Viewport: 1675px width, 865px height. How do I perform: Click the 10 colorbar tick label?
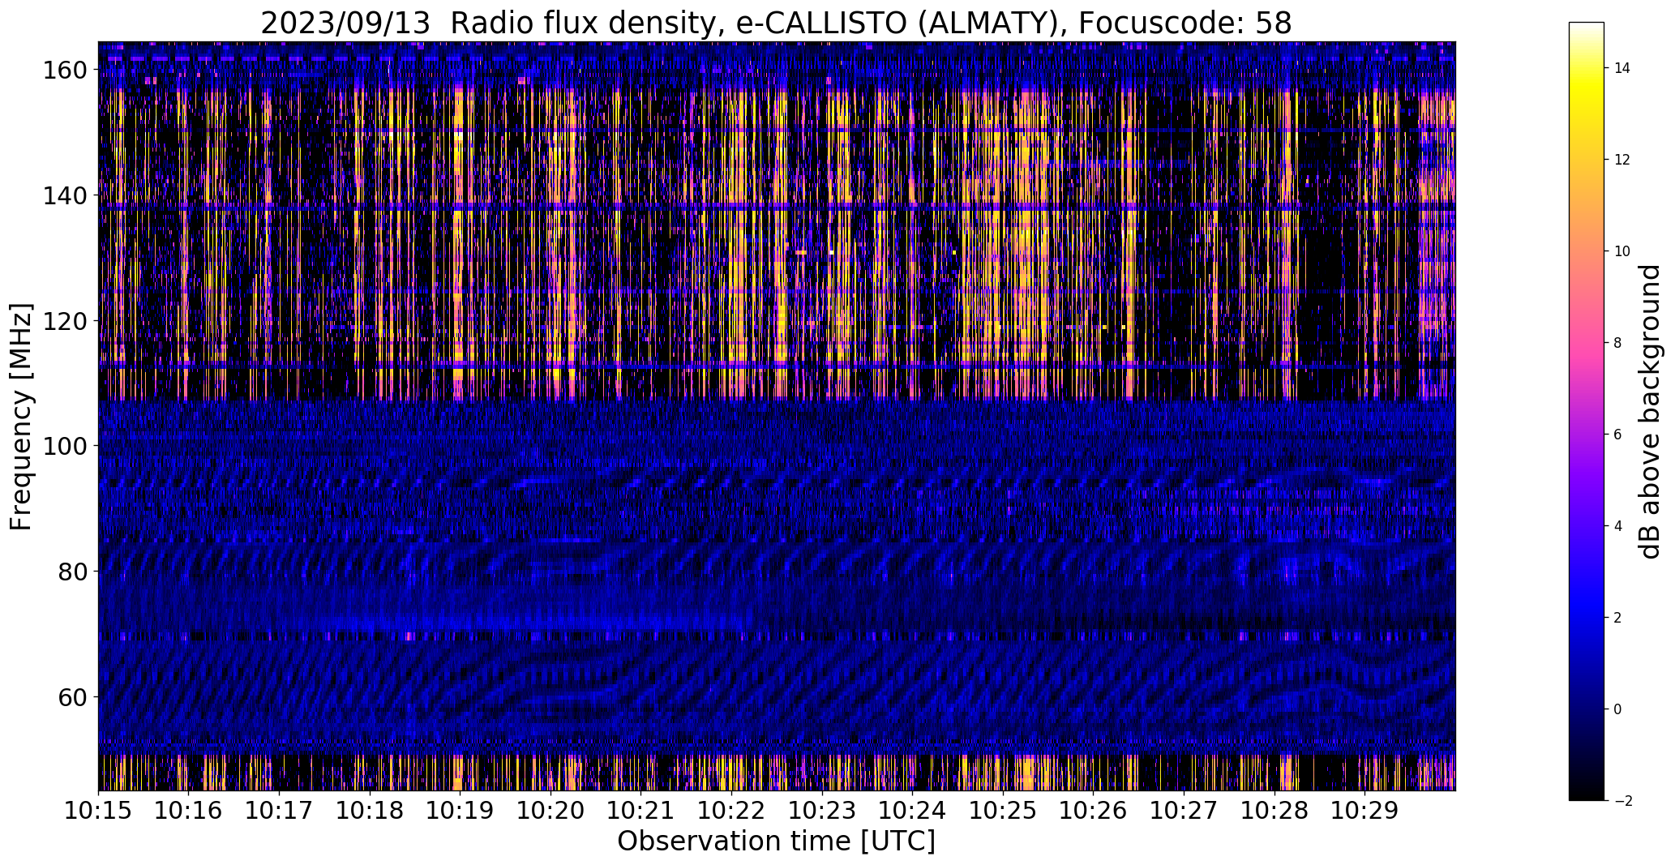click(1622, 251)
